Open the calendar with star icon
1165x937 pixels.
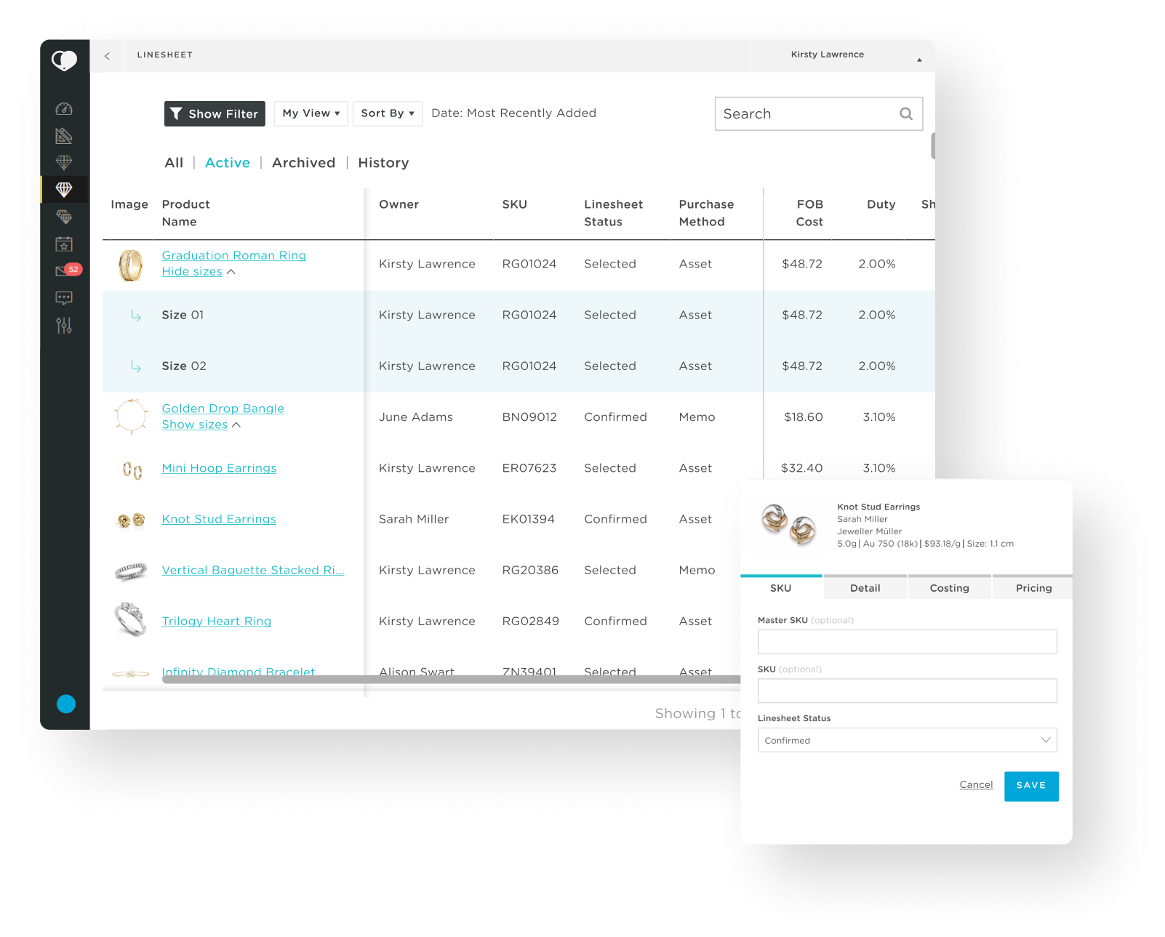click(64, 244)
